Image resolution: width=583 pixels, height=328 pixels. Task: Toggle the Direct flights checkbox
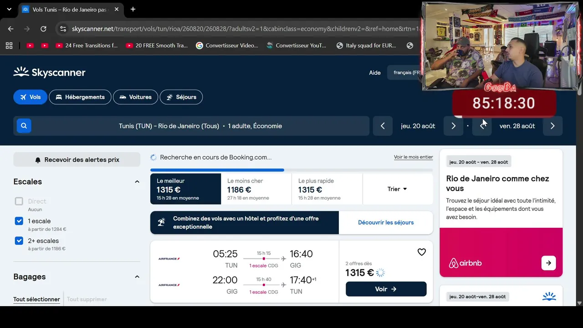pos(19,201)
